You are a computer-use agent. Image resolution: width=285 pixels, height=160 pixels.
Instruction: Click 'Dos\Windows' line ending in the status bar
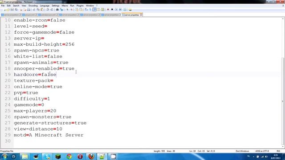[x=242, y=151]
